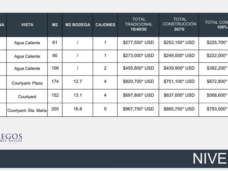The image size is (228, 171).
Task: Click the $277,550* USD price cell
Action: click(138, 42)
